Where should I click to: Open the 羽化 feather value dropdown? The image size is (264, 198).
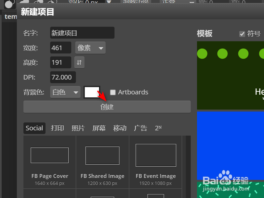(109, 2)
